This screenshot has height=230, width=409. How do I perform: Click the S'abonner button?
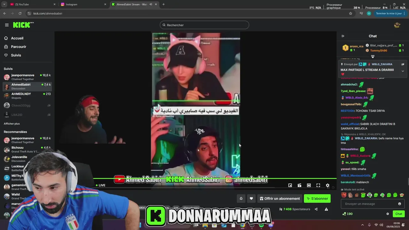point(317,198)
